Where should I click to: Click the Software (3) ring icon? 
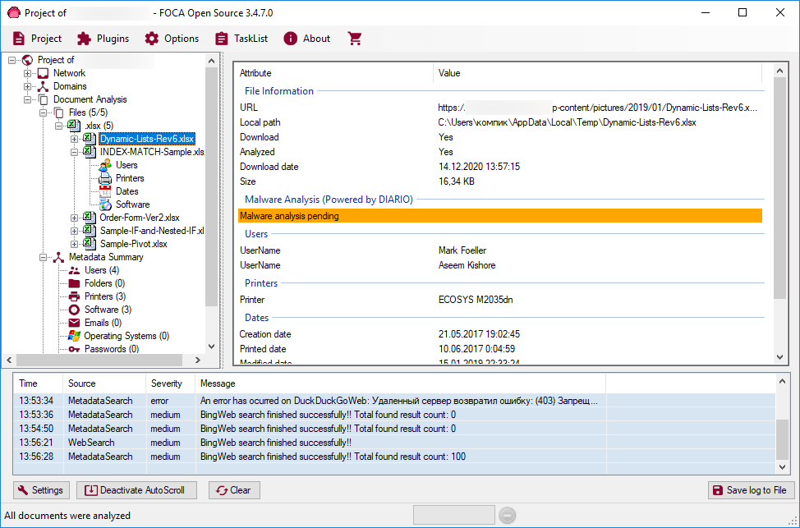pyautogui.click(x=75, y=310)
